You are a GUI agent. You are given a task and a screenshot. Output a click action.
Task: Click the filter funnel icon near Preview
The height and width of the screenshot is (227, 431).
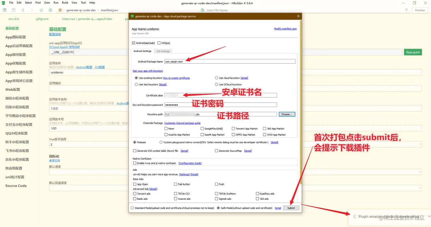coord(406,10)
